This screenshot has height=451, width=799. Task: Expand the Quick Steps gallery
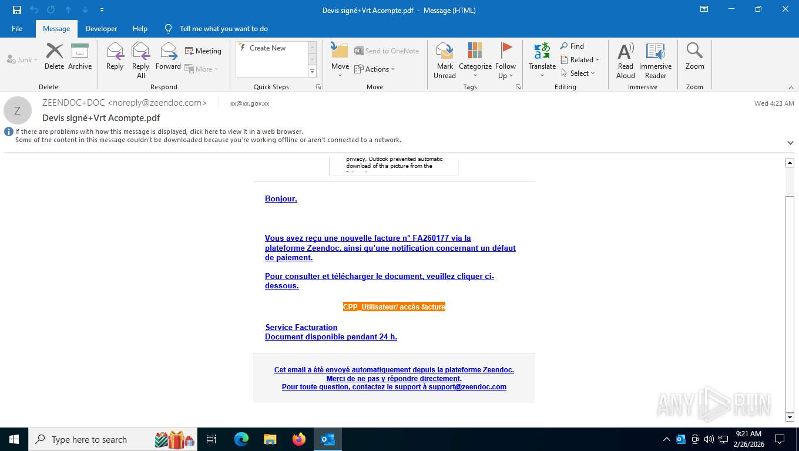point(312,72)
